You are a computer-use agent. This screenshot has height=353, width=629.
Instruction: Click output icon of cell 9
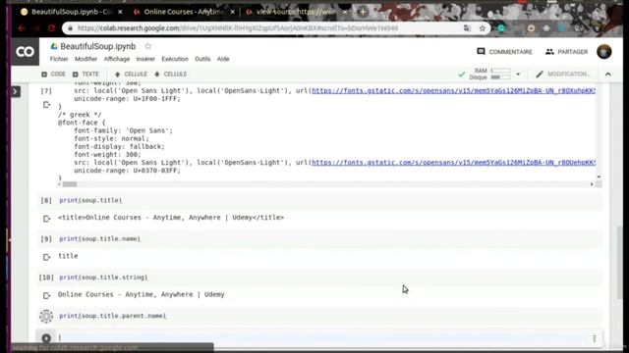(46, 257)
